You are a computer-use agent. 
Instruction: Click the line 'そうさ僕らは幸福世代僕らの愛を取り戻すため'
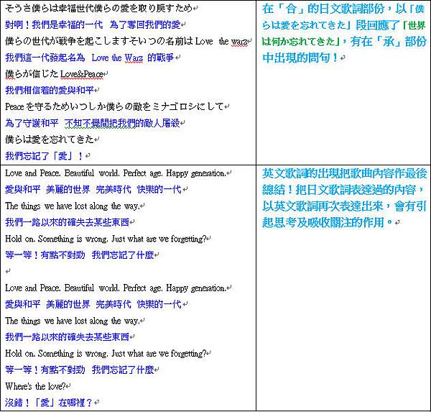[x=99, y=8]
